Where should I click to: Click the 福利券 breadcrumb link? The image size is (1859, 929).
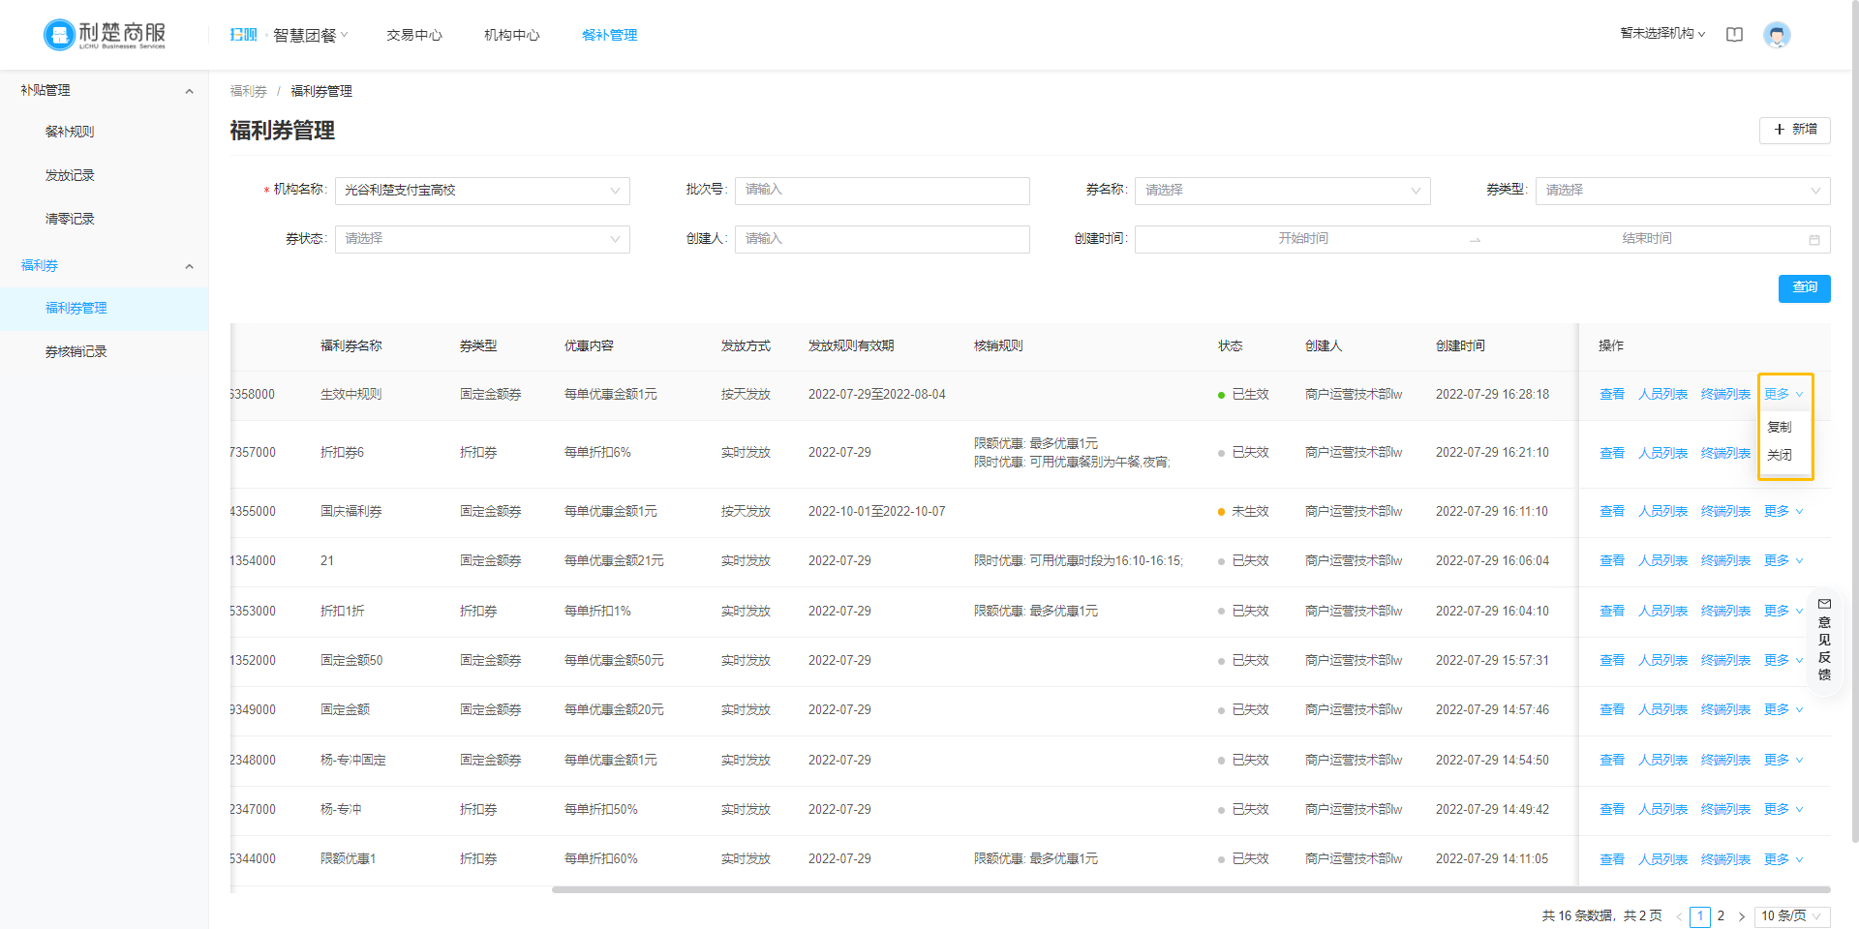click(x=248, y=91)
